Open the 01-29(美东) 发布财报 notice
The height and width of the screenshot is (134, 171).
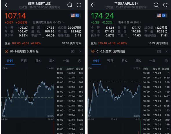point(111,52)
